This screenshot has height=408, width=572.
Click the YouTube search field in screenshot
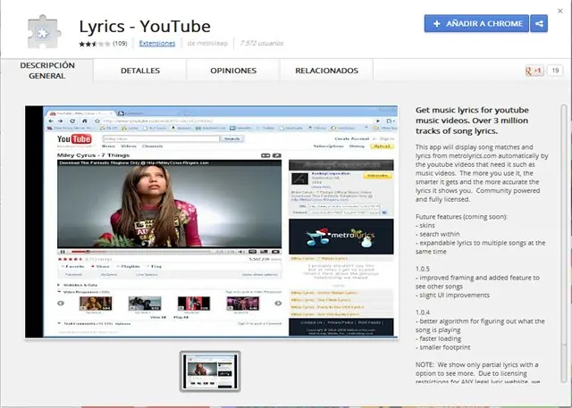tap(161, 138)
